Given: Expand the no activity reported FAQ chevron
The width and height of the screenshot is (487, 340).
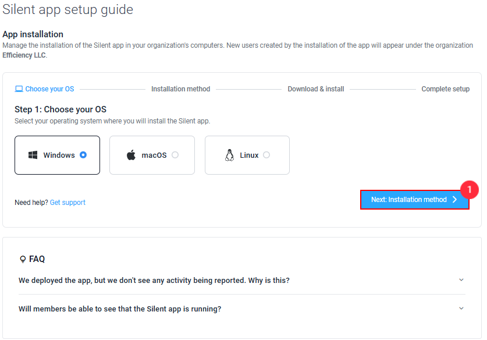Looking at the screenshot, I should point(461,280).
